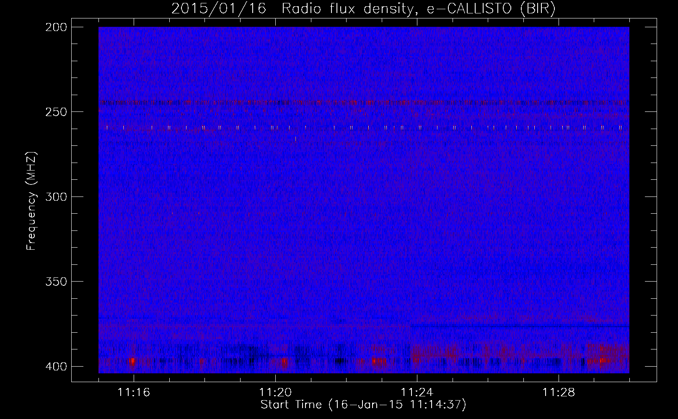Viewport: 678px width, 419px height.
Task: Click the 11:24 time tick label
Action: pyautogui.click(x=417, y=392)
